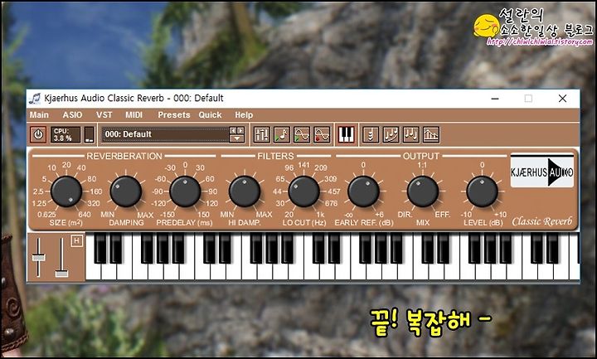Click the three quarter notes icon
The height and width of the screenshot is (359, 597).
(410, 134)
